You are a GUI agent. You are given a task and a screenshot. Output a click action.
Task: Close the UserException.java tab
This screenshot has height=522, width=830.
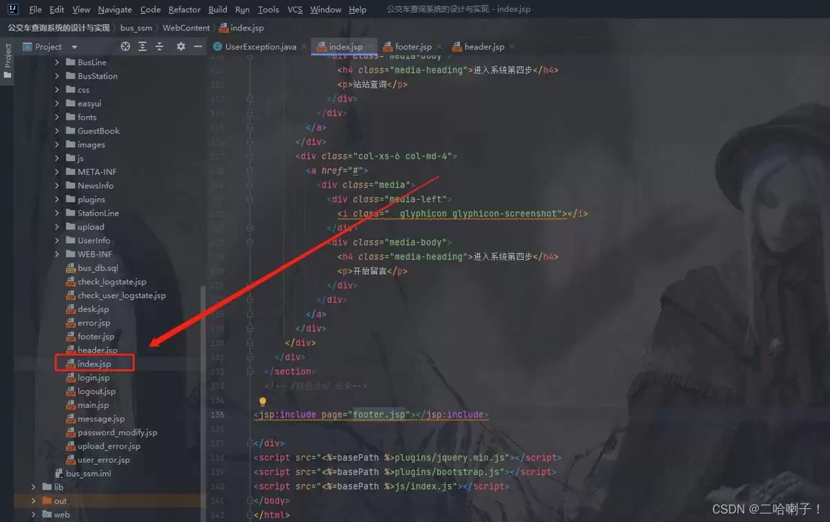tap(304, 47)
